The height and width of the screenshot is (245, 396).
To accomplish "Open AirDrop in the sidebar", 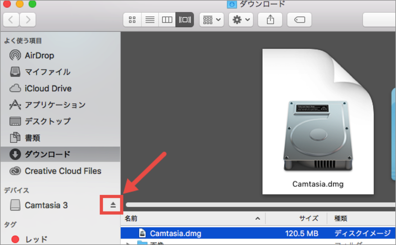I will [x=60, y=55].
